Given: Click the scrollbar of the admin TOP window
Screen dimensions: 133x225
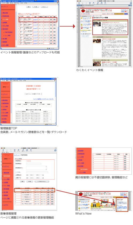Looking at the screenshot, I should tap(56, 103).
